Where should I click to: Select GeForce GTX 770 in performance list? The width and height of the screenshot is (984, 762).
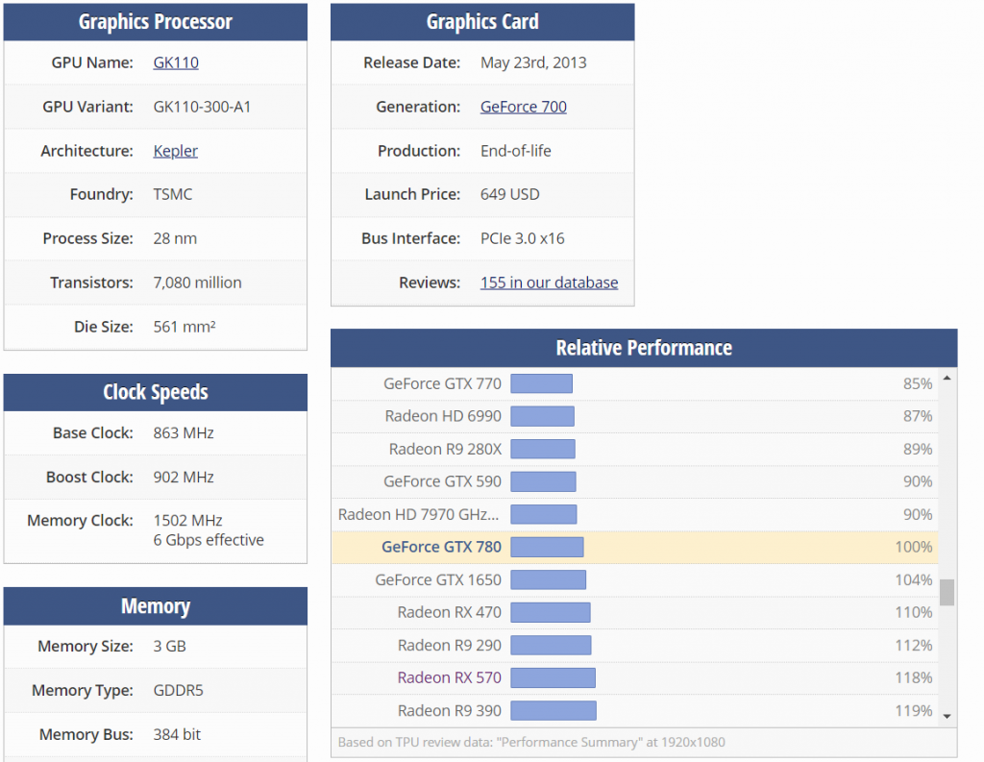click(x=442, y=383)
